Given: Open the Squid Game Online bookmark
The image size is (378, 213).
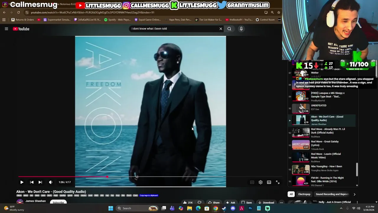Looking at the screenshot, I should [x=148, y=20].
